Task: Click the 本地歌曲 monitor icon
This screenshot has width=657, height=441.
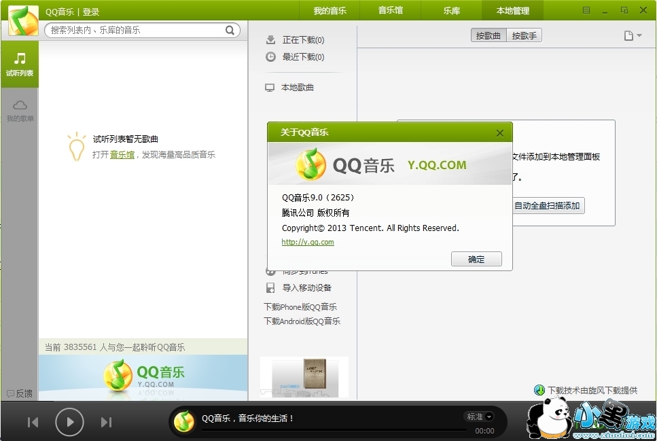Action: pyautogui.click(x=270, y=88)
